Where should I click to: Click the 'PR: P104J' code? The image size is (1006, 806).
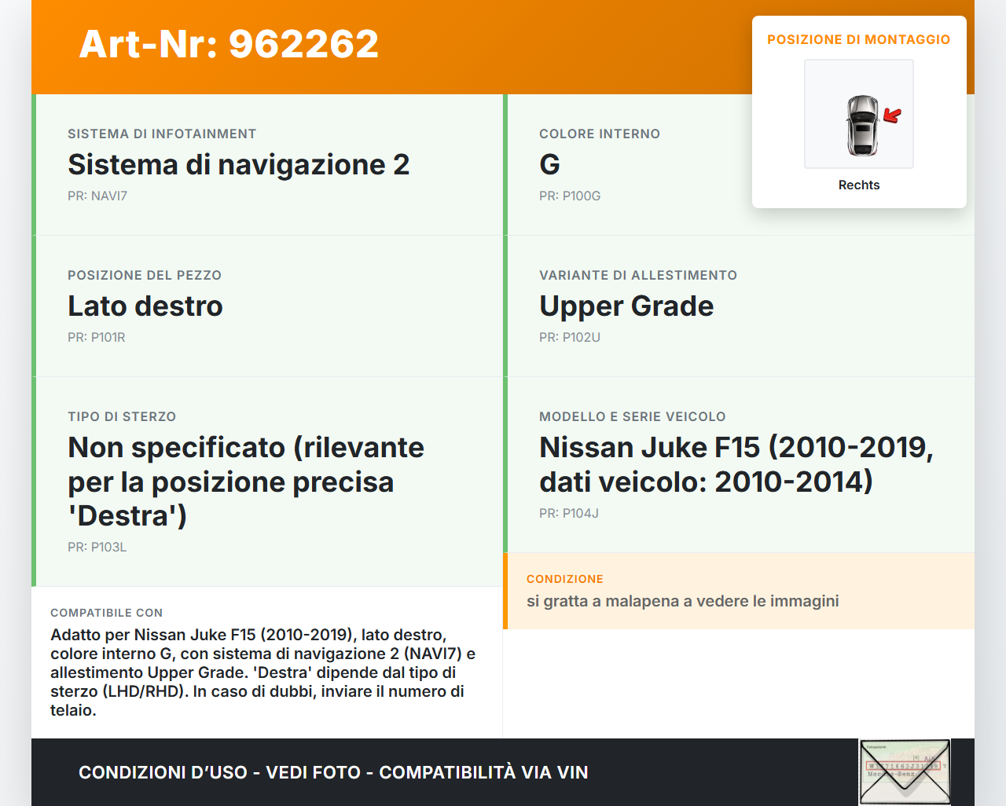click(x=569, y=514)
